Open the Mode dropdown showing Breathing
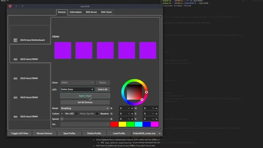Image resolution: width=263 pixels, height=148 pixels. point(85,109)
